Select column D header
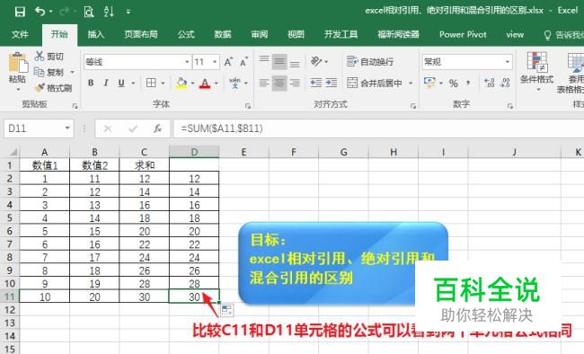 click(x=194, y=152)
